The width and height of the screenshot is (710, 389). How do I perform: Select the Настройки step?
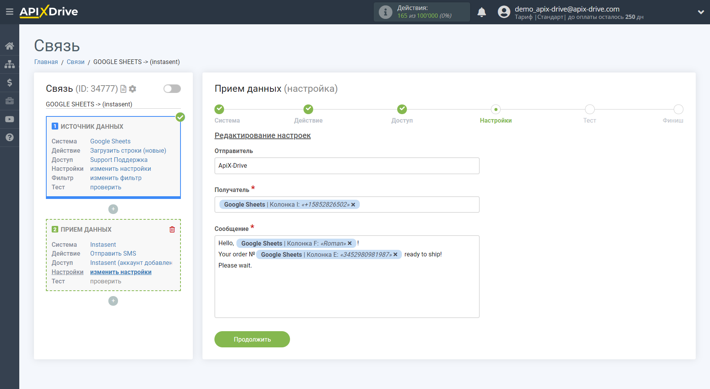(x=496, y=109)
